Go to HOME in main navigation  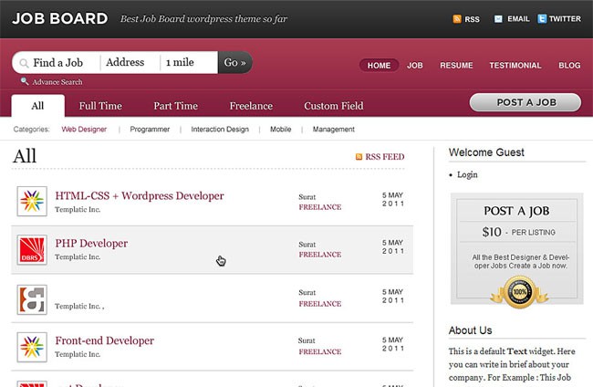pos(379,66)
